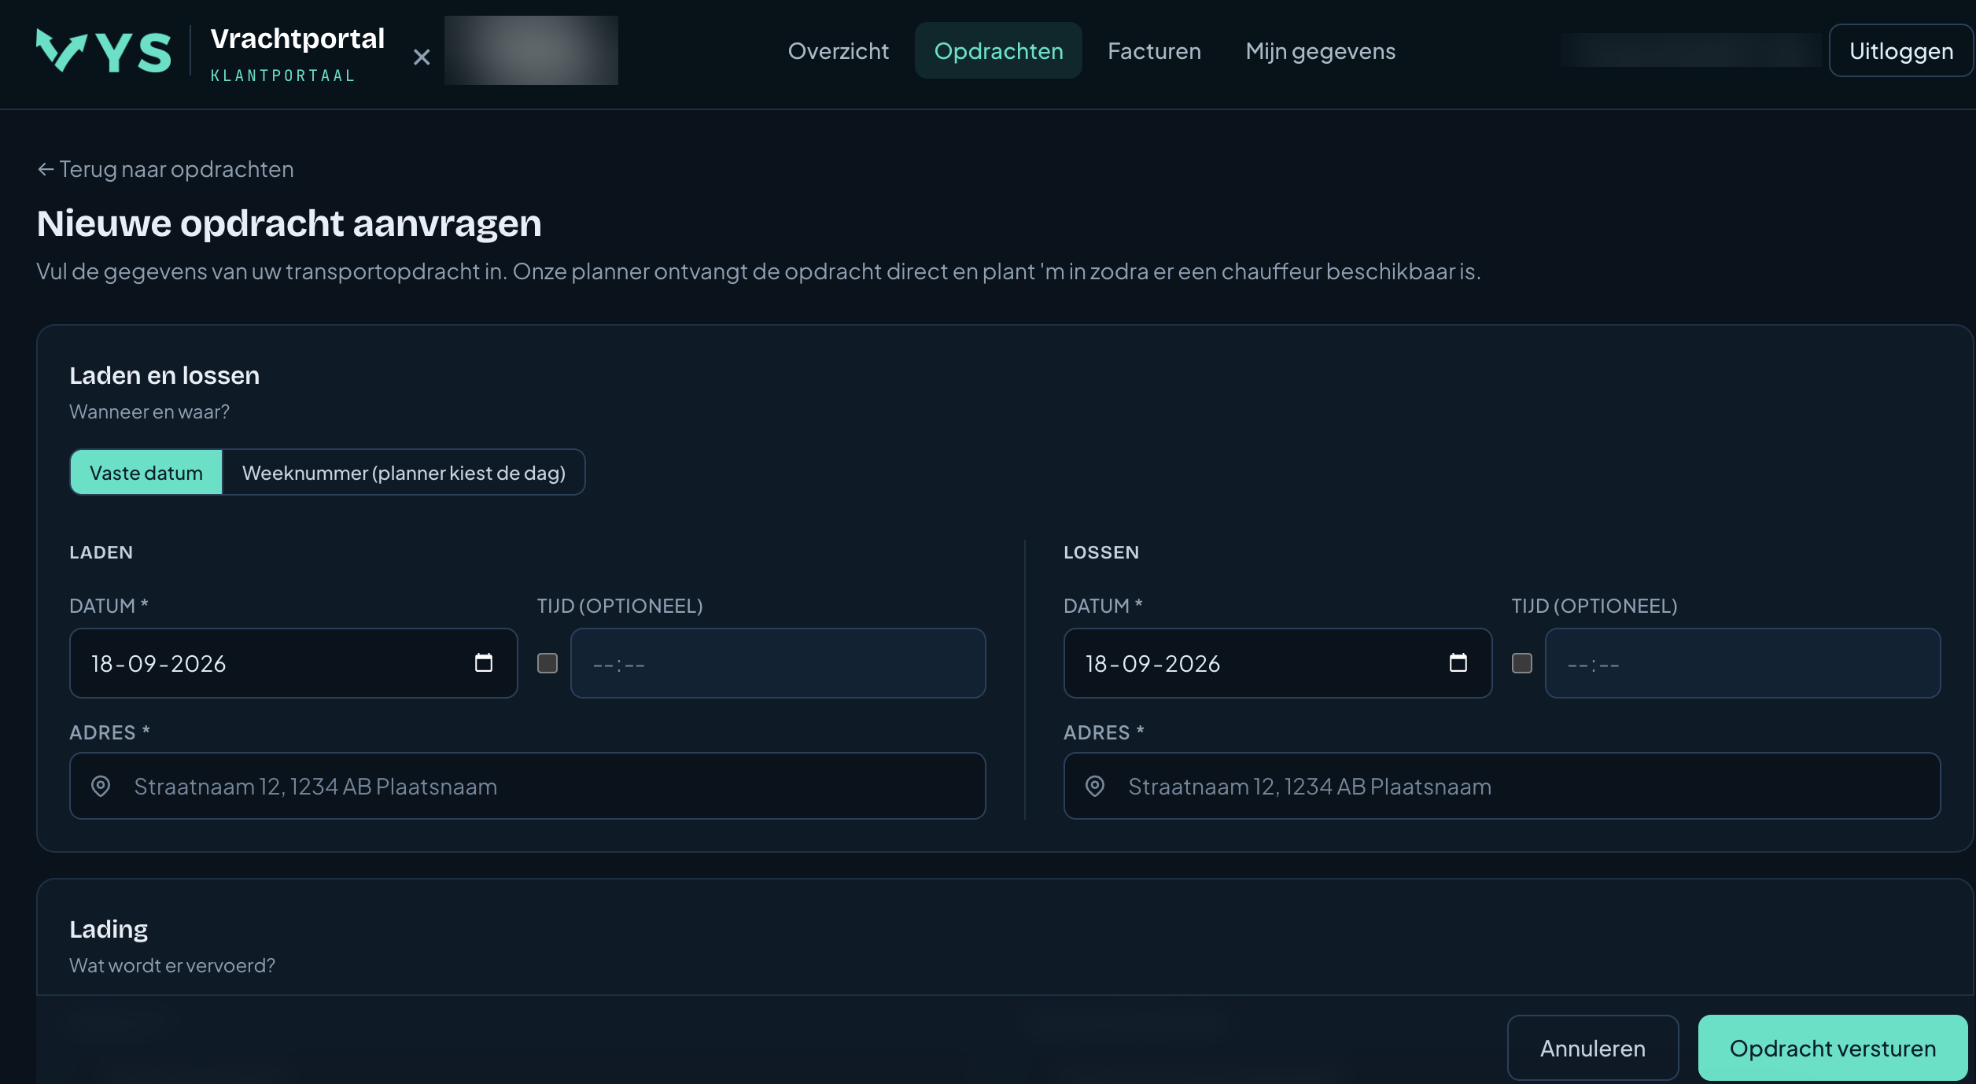Open the Laden date calendar picker icon

484,663
